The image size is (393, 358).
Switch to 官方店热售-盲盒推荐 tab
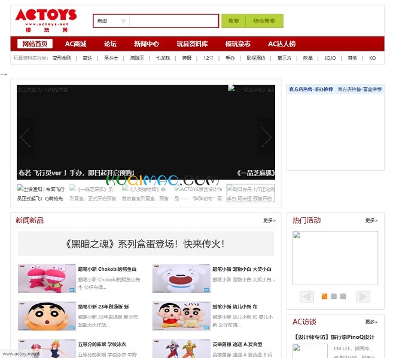pyautogui.click(x=360, y=89)
